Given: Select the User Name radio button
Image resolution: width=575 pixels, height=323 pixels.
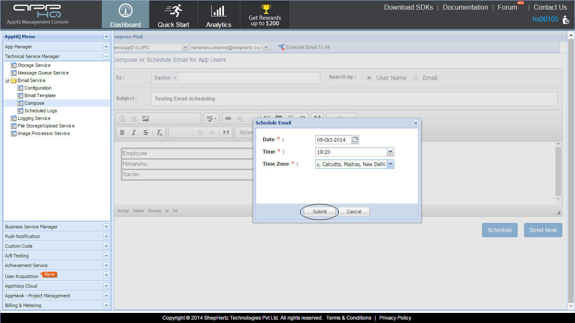Looking at the screenshot, I should pyautogui.click(x=369, y=78).
